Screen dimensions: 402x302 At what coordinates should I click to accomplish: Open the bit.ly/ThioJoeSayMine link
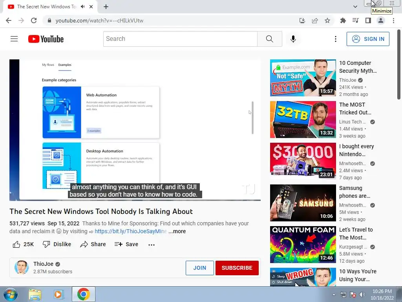tap(131, 231)
